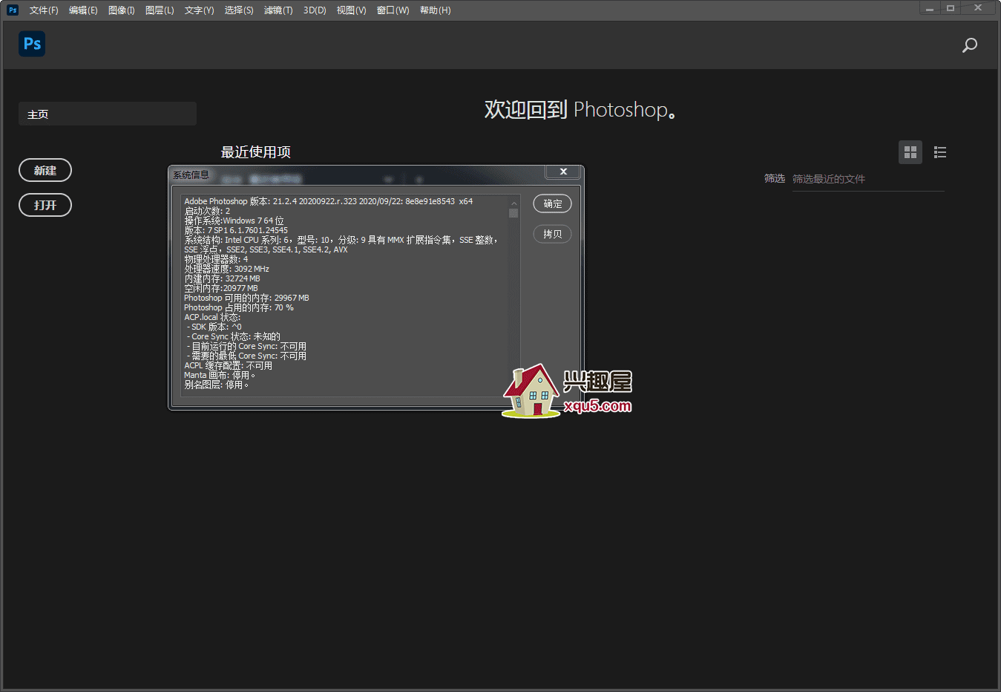Click the Manta 画布: 停用 line

220,375
